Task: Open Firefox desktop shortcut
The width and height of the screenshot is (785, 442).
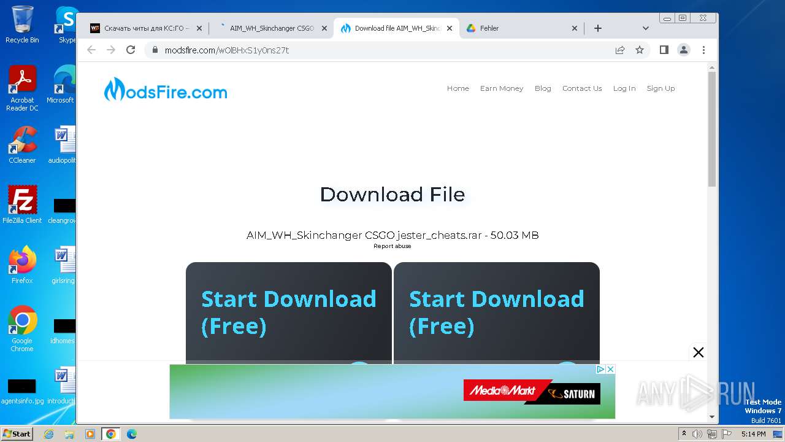Action: pos(22,265)
